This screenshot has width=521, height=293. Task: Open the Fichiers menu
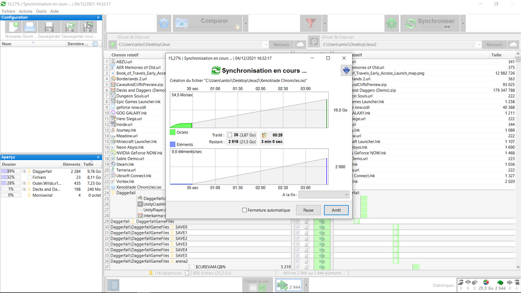pos(9,11)
